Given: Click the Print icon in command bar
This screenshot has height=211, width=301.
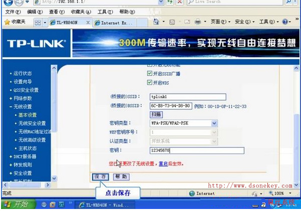Looking at the screenshot, I should (197, 22).
